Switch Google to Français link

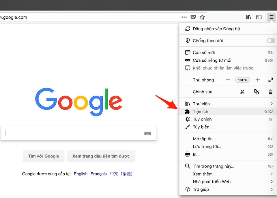[x=99, y=174]
